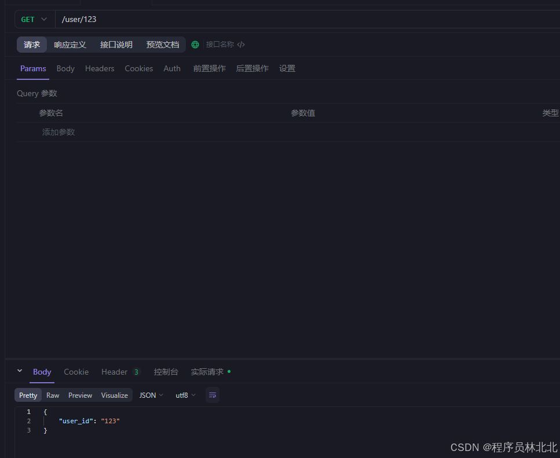The height and width of the screenshot is (458, 560).
Task: Open the 控制台 tab
Action: tap(166, 372)
